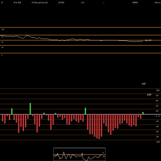Click the '70' level label on RSI axis

tap(2, 37)
